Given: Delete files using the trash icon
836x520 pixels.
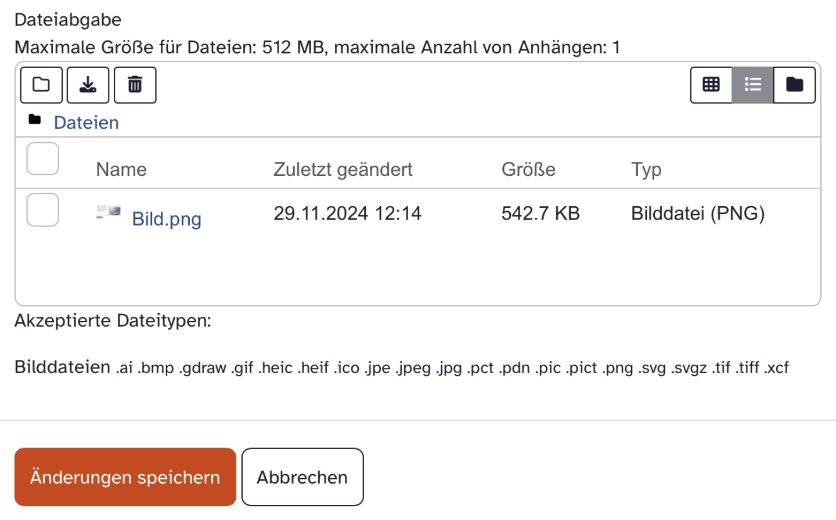Looking at the screenshot, I should (135, 85).
